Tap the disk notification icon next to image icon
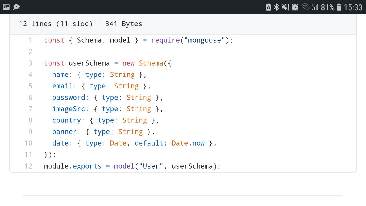The image size is (366, 206). click(17, 7)
